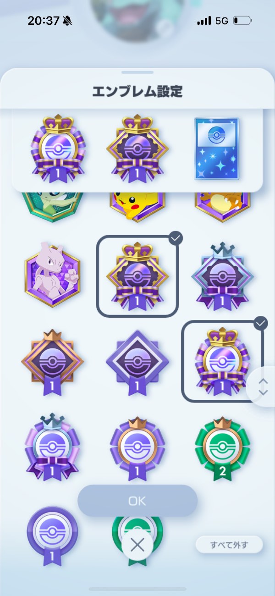Tap the すべて外す remove-all button
Viewport: 275px width, 596px height.
coord(229,545)
